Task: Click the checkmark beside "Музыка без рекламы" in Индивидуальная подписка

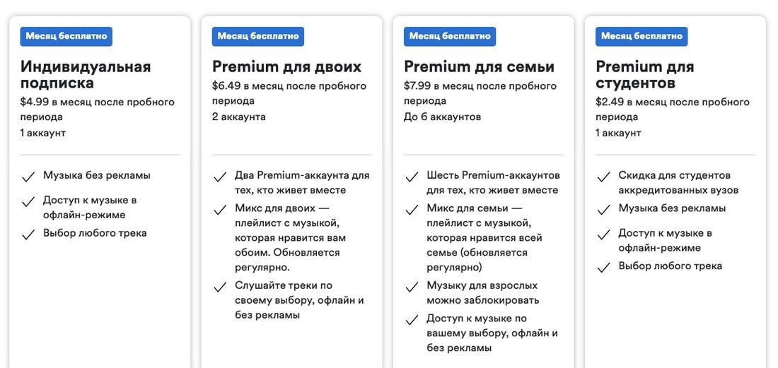Action: (28, 177)
